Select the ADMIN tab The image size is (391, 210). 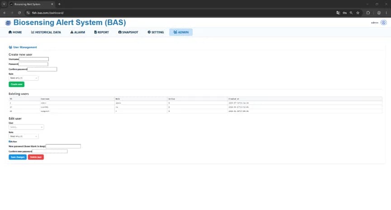click(x=181, y=32)
